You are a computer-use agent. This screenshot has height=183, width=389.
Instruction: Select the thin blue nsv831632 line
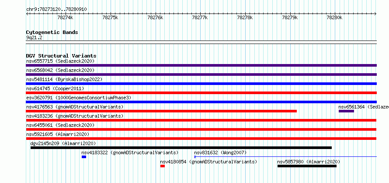coord(285,157)
